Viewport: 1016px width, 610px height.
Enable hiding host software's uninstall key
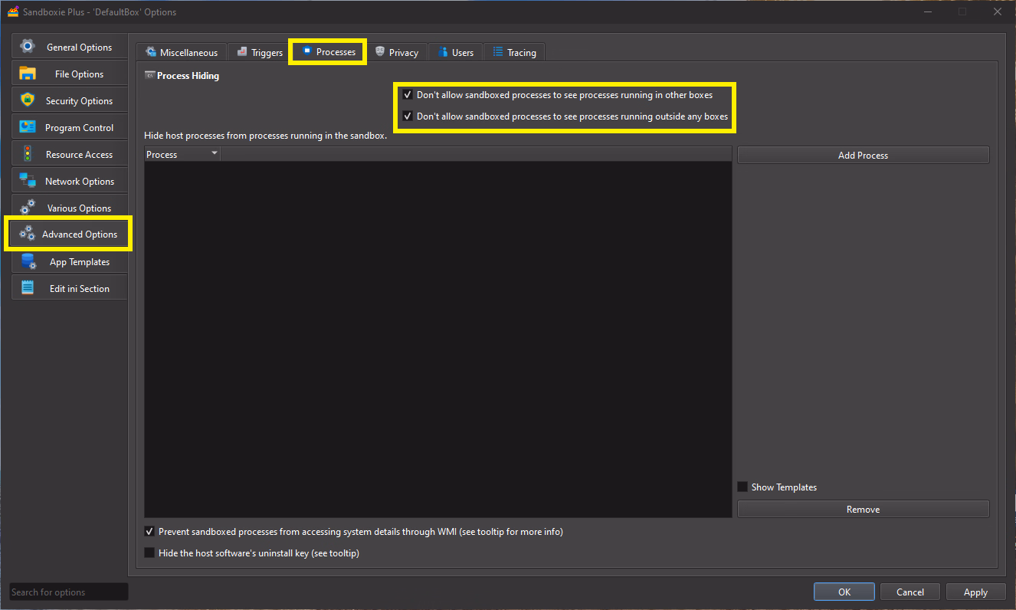149,553
